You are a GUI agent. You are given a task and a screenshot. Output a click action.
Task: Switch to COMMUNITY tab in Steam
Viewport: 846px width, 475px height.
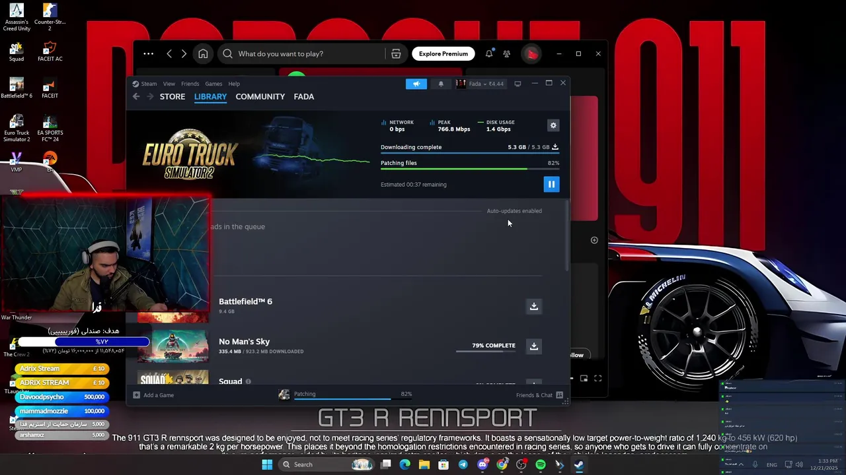pyautogui.click(x=260, y=97)
